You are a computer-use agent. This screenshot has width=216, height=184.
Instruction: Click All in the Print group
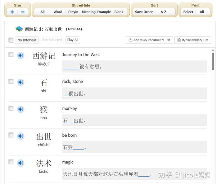click(x=202, y=12)
